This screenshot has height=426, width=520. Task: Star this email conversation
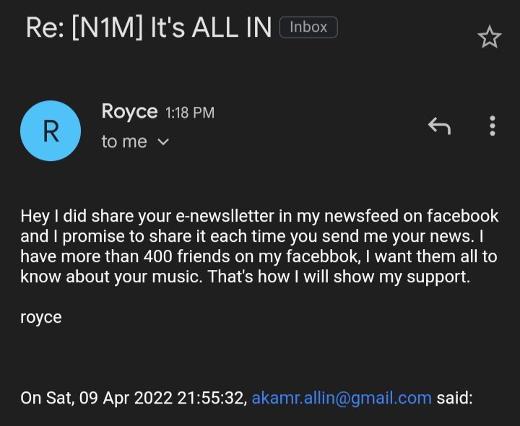click(490, 37)
